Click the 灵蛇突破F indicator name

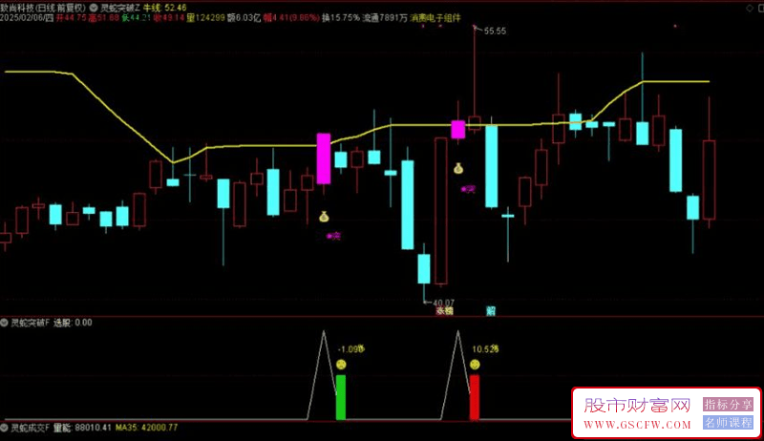[31, 323]
